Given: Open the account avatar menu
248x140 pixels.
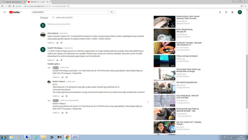Looking at the screenshot, I should [240, 12].
